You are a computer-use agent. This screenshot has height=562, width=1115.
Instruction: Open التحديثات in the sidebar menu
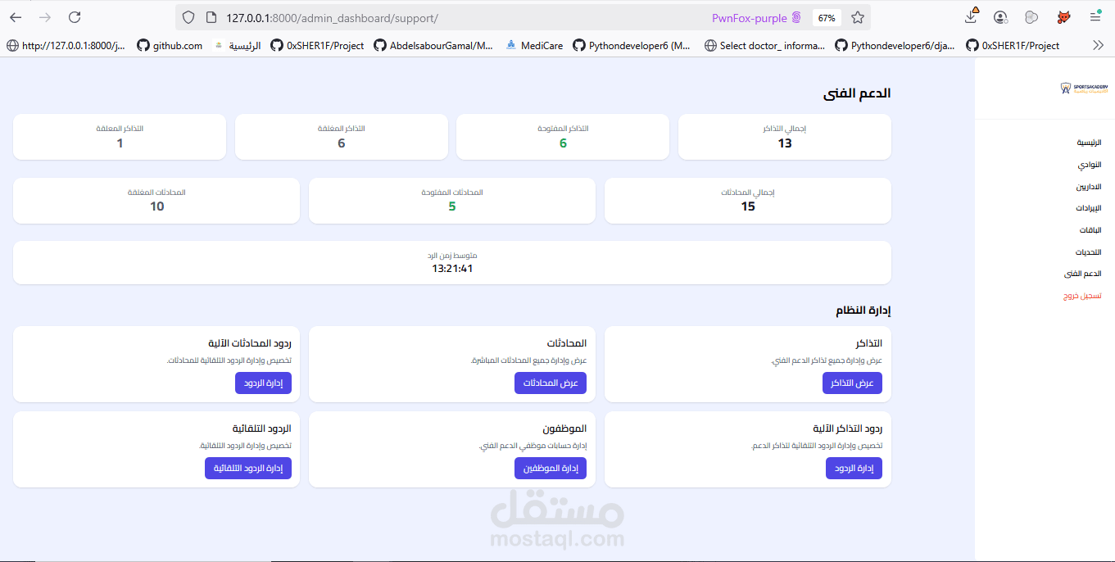(x=1089, y=252)
